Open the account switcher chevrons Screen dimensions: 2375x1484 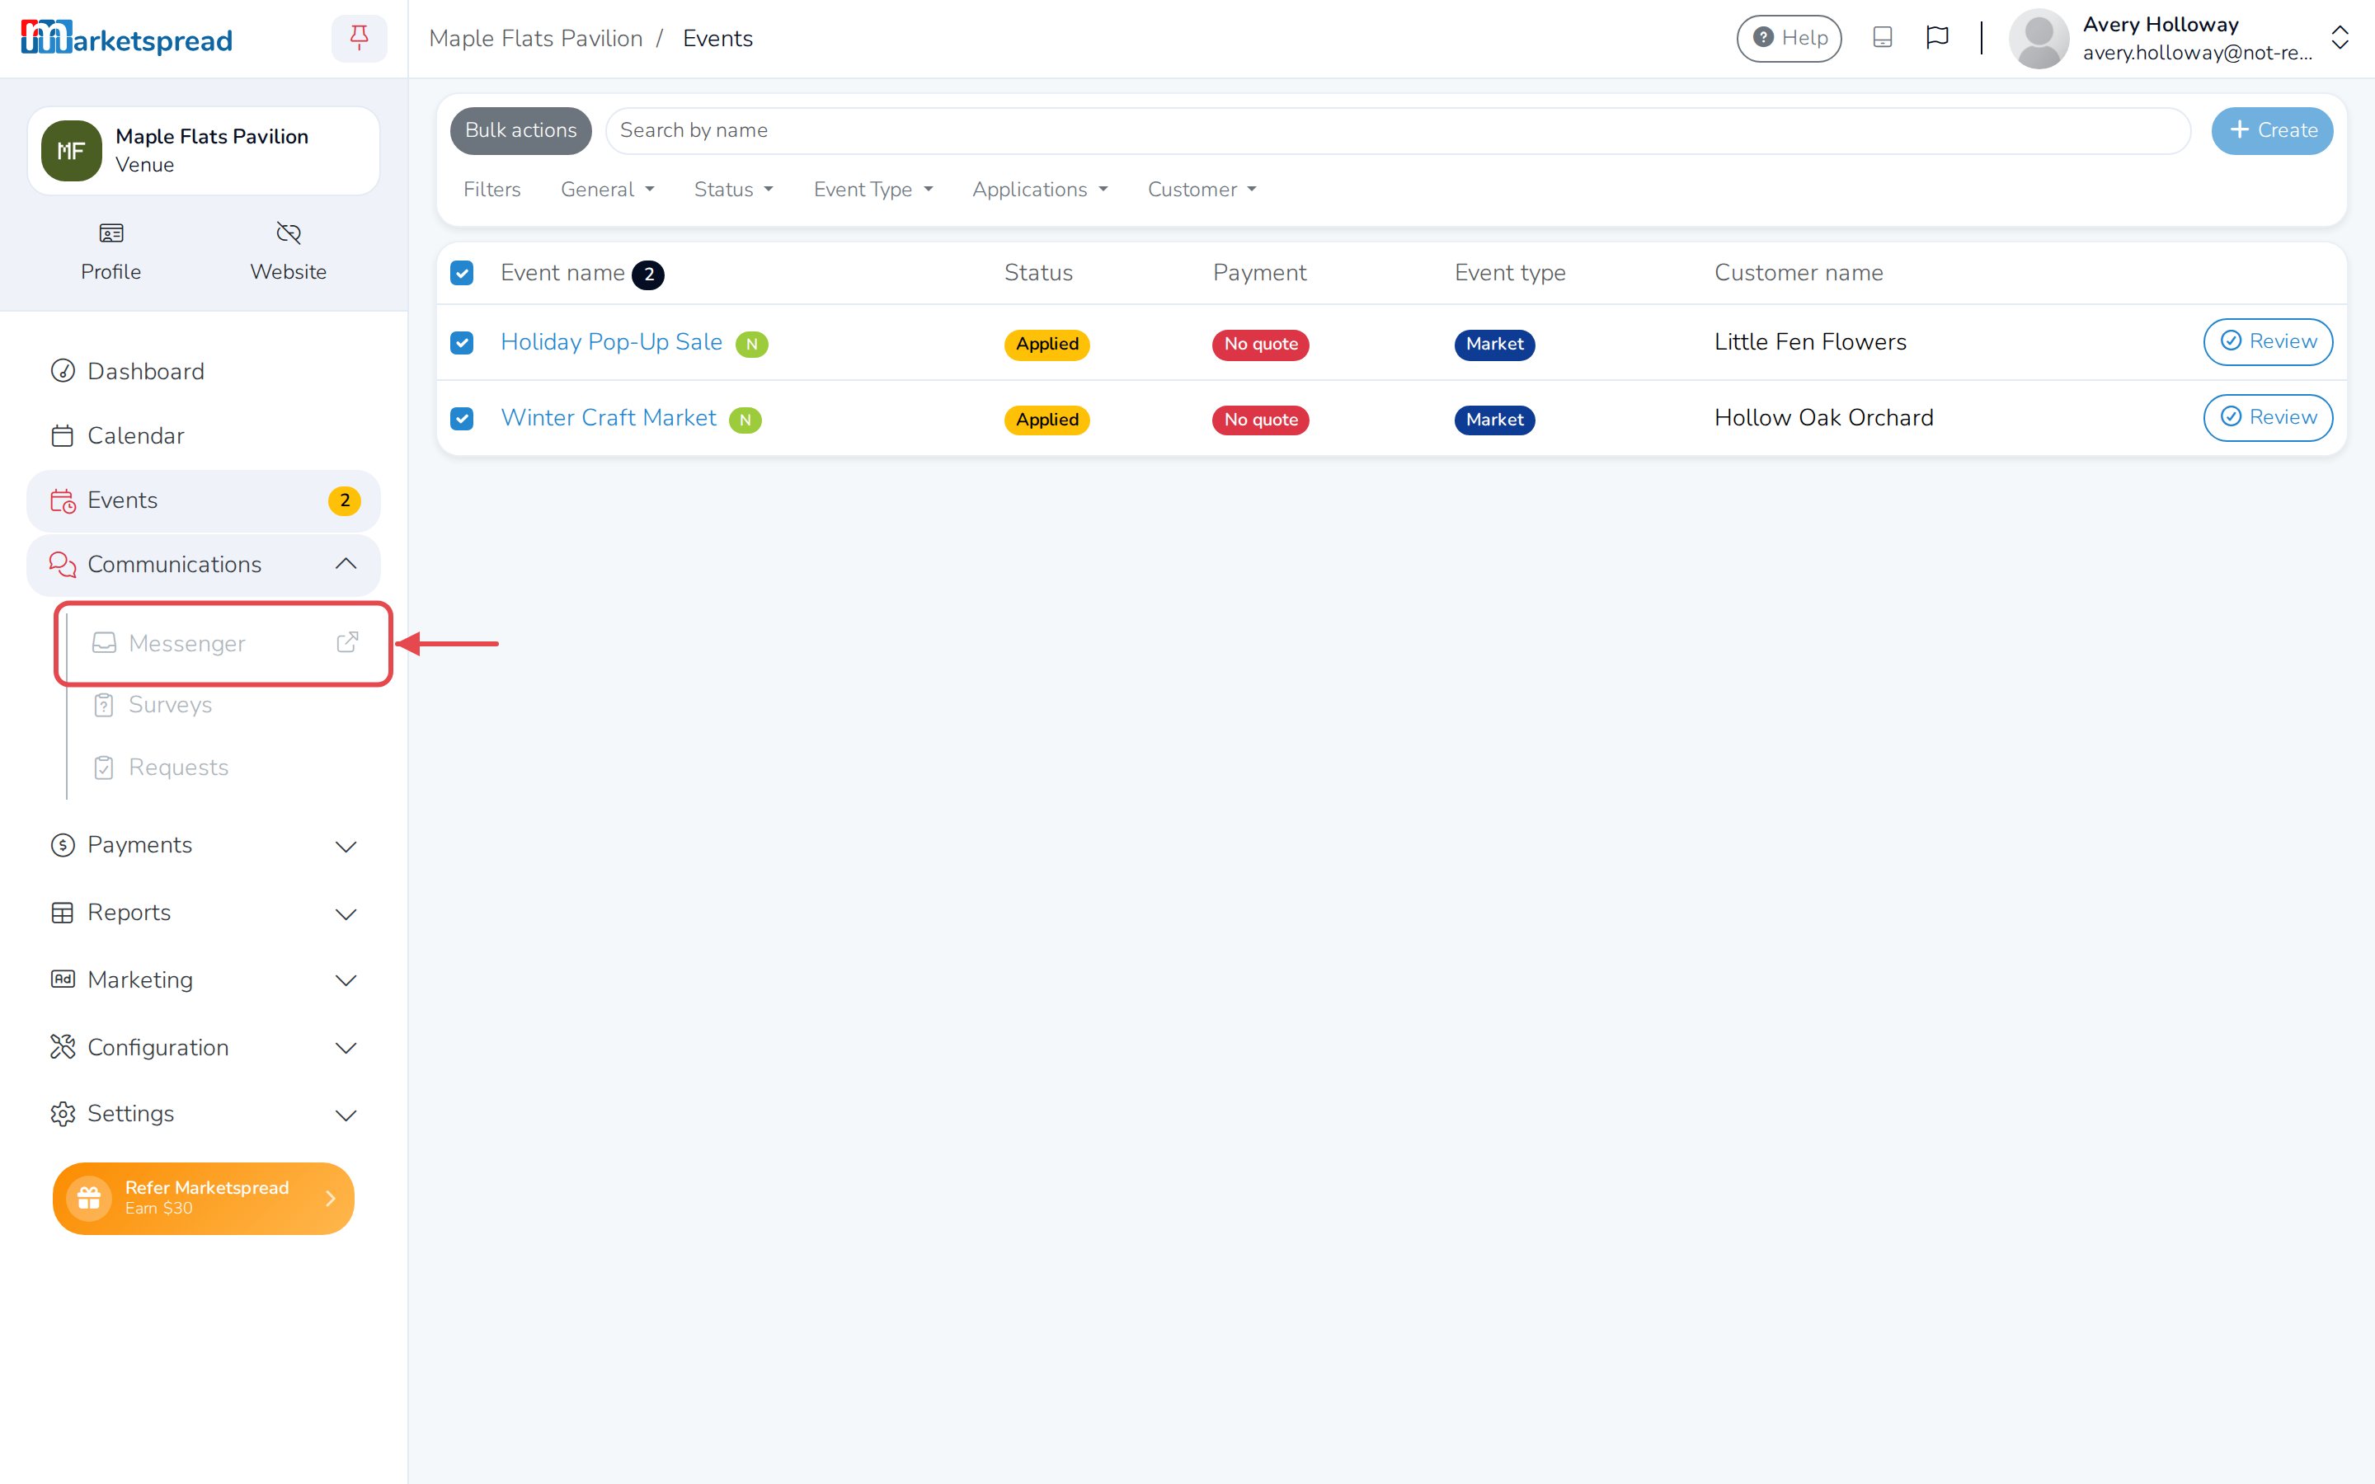[x=2340, y=38]
